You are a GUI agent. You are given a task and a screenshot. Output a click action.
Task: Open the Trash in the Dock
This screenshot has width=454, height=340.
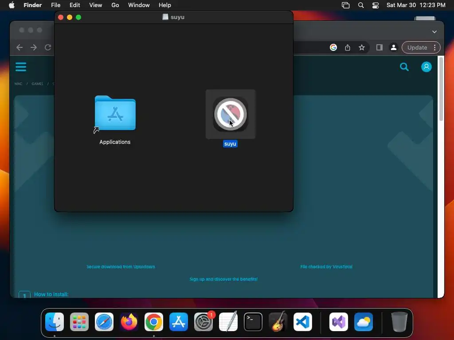tap(399, 322)
